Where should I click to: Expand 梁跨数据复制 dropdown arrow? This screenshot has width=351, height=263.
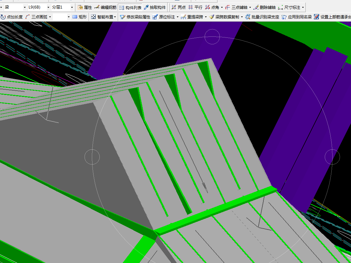pyautogui.click(x=242, y=17)
